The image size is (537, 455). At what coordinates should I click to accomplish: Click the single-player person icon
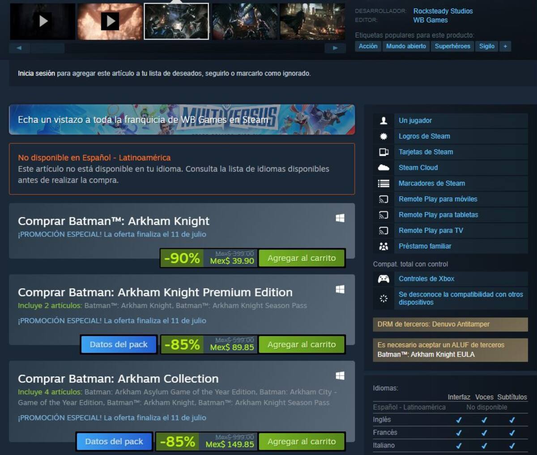coord(384,120)
